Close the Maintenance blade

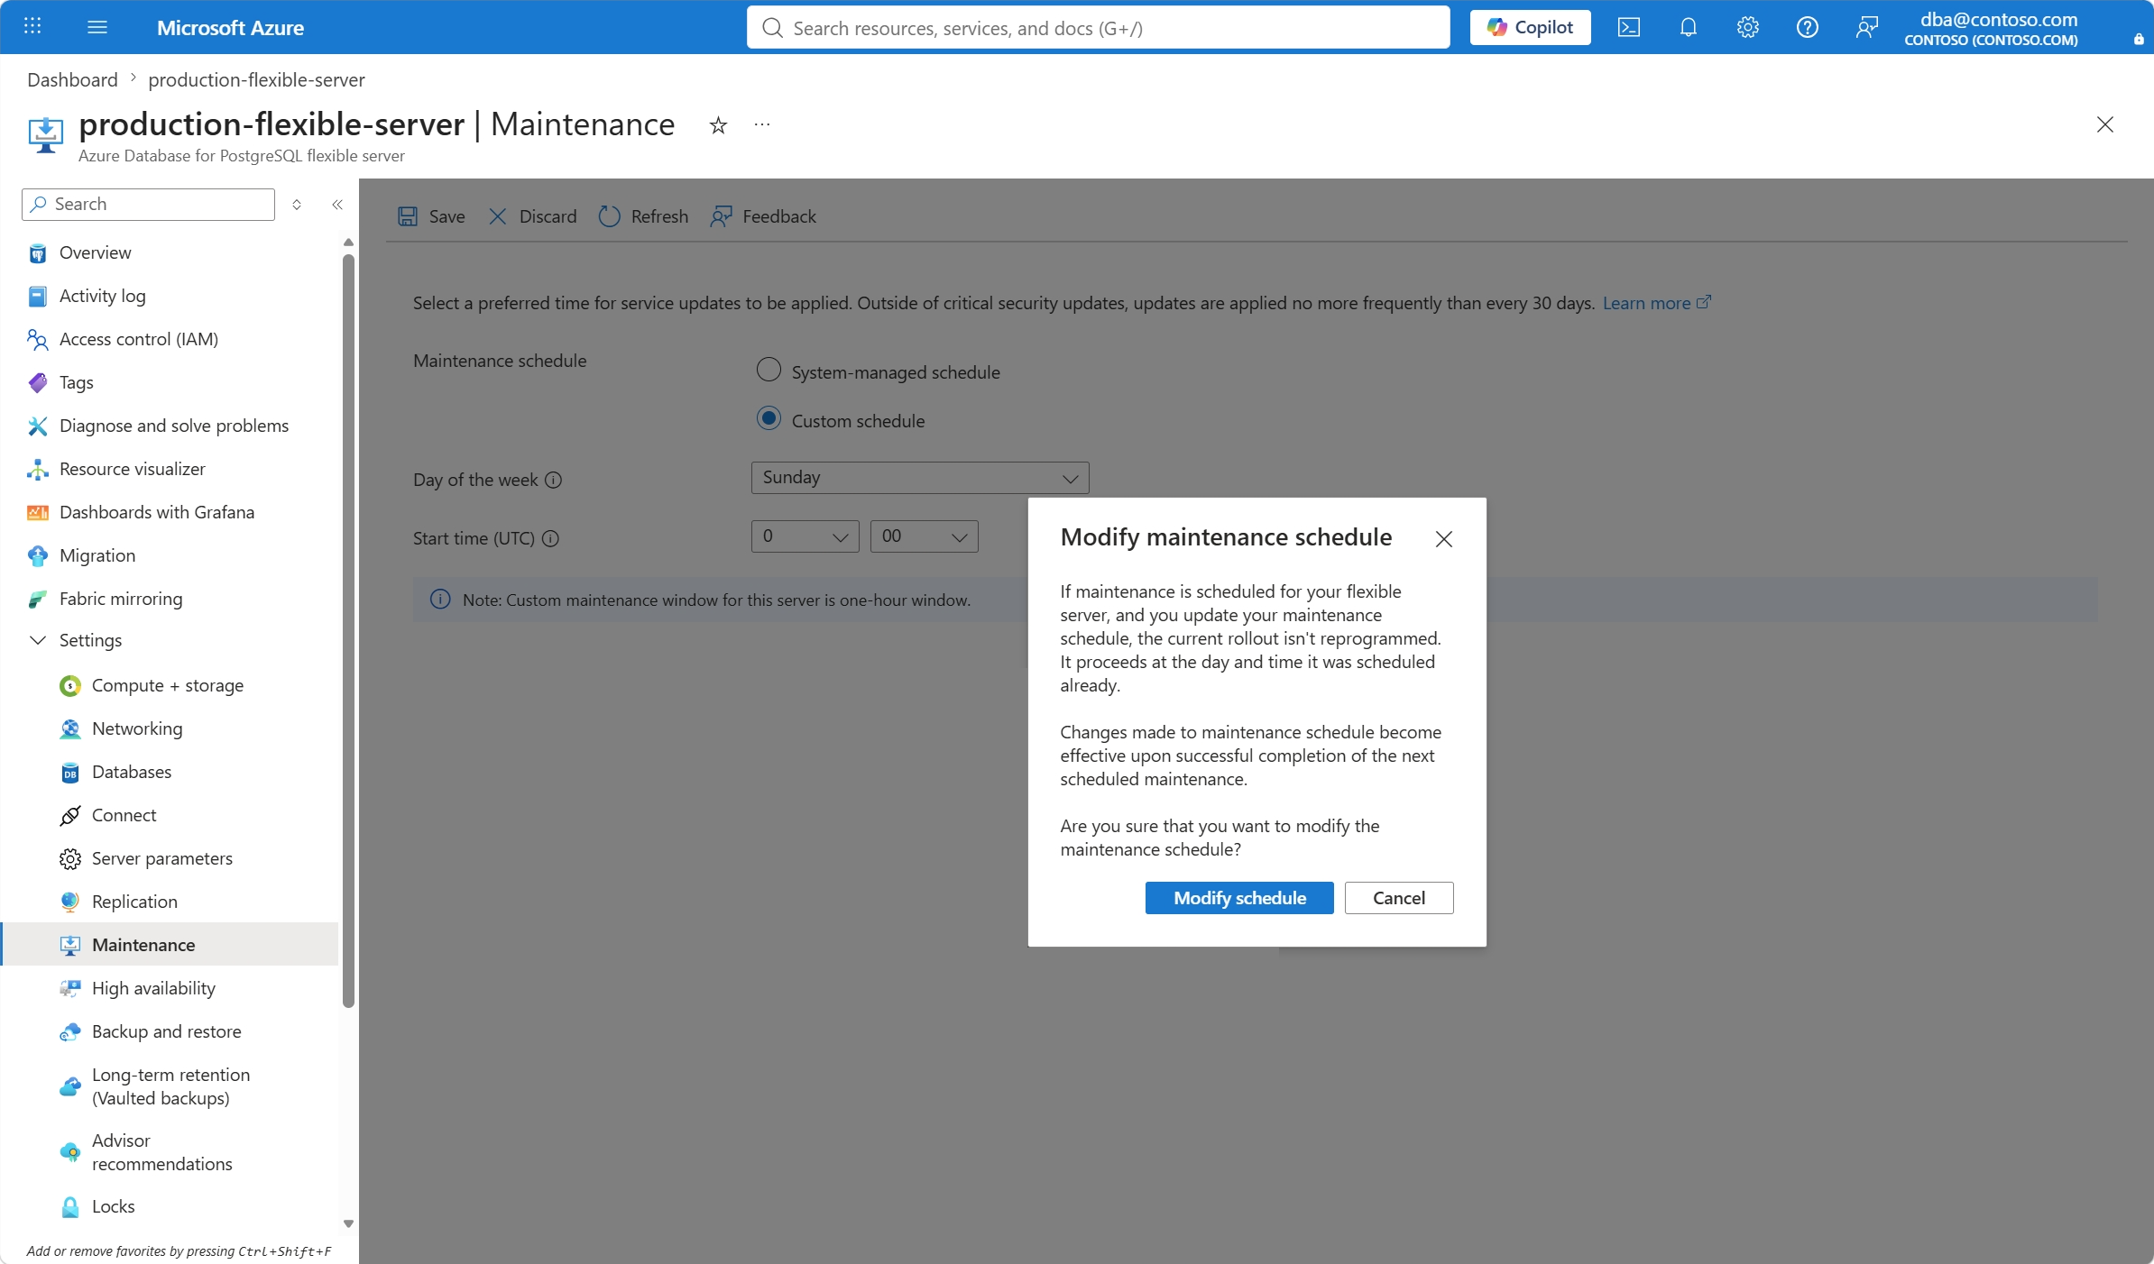[2105, 124]
